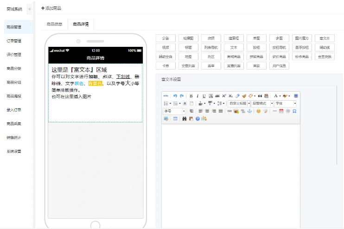Insert an emoticon using the smiley icon
This screenshot has height=229, width=344.
[258, 111]
